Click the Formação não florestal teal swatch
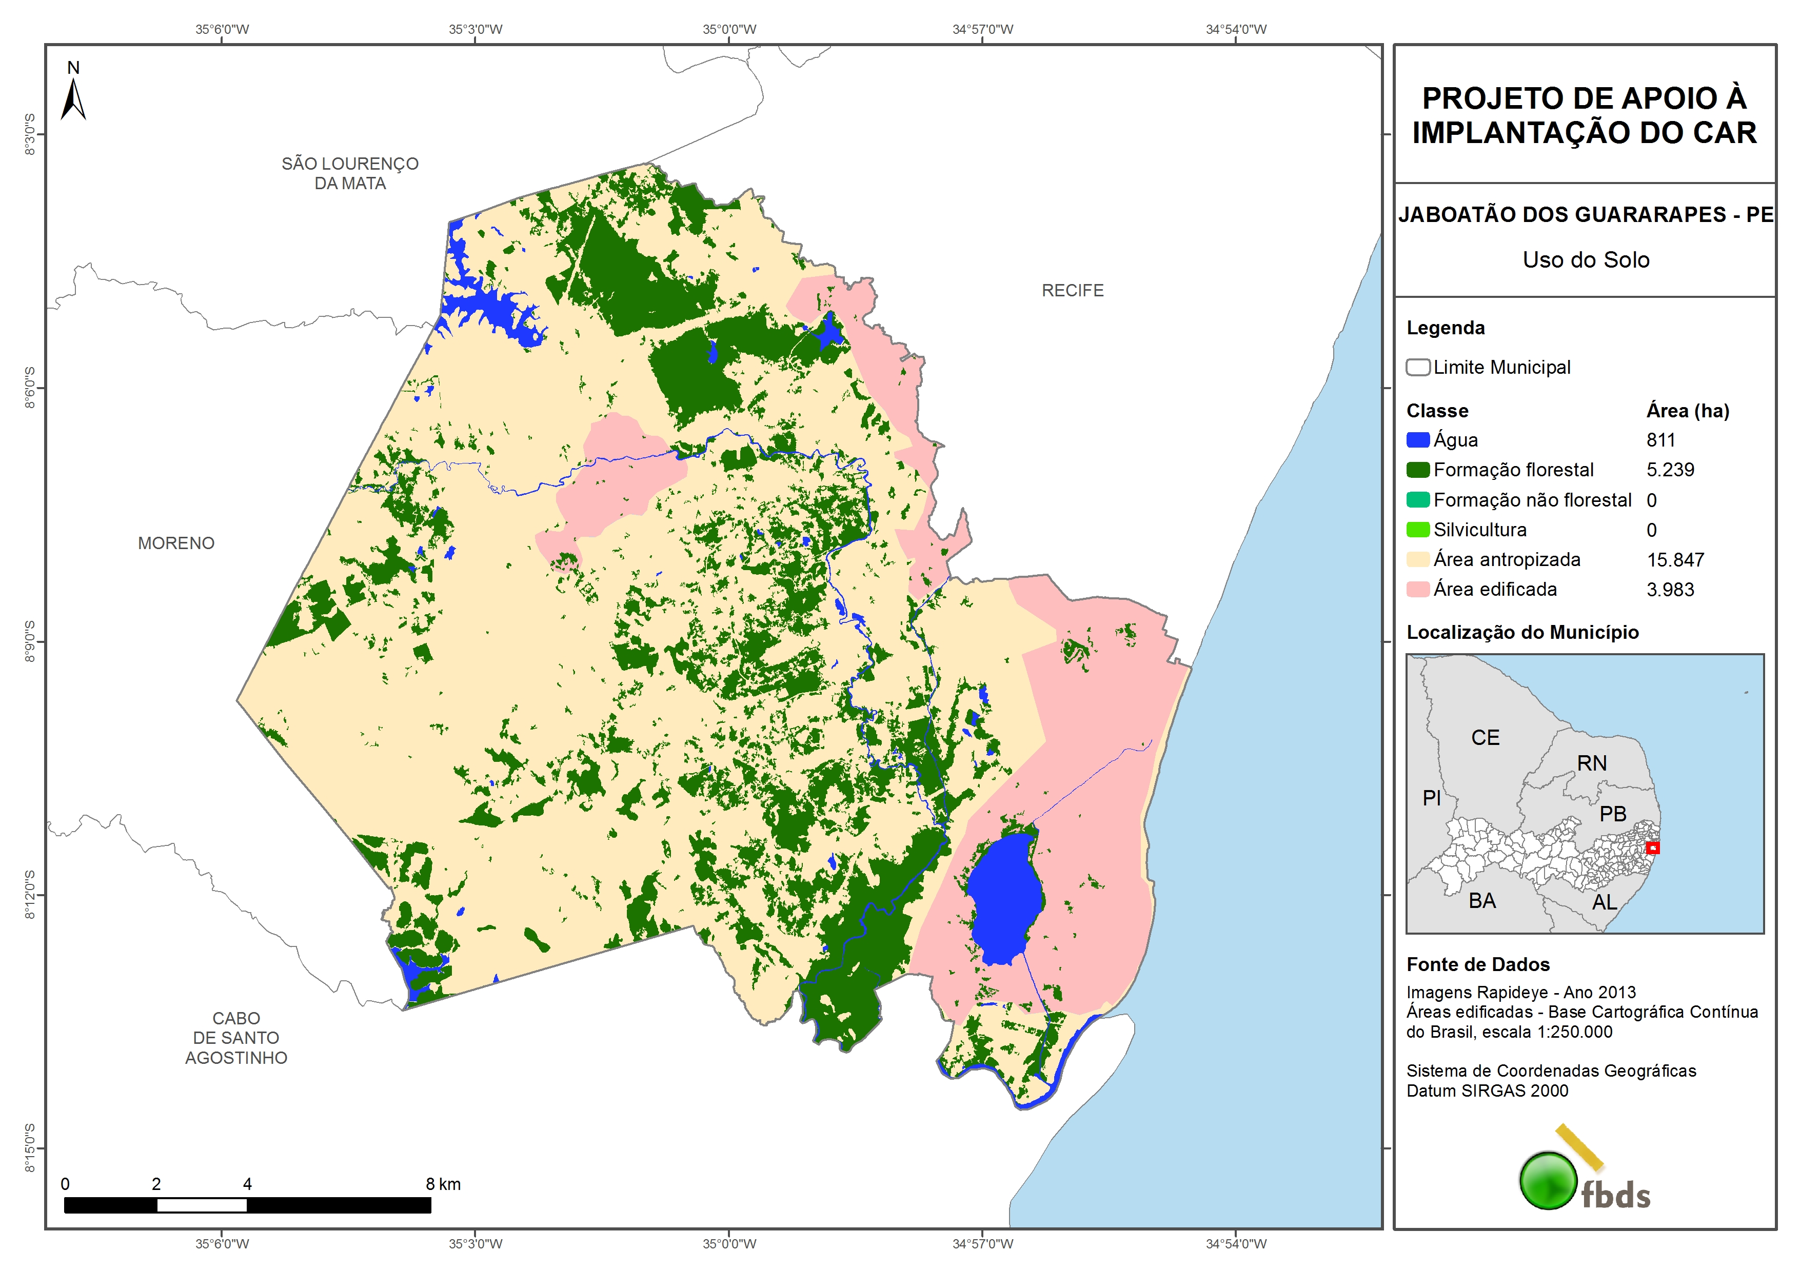This screenshot has height=1272, width=1800. point(1417,500)
